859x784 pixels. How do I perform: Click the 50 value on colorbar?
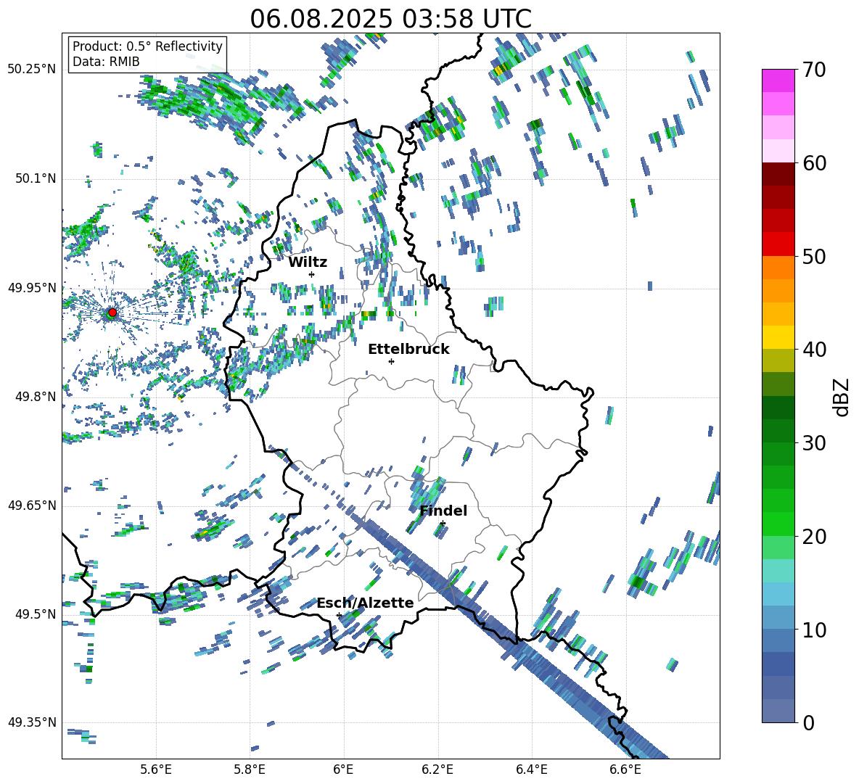[814, 257]
